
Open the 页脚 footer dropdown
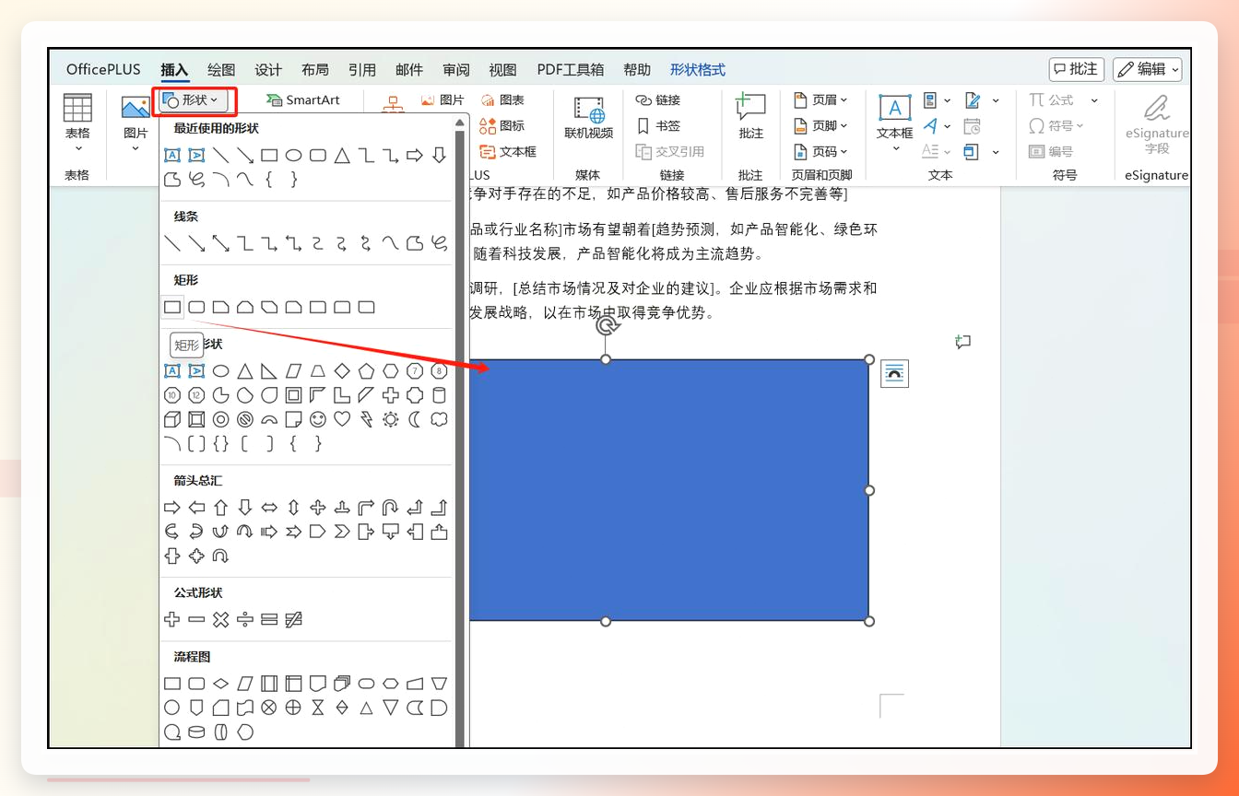pyautogui.click(x=820, y=125)
